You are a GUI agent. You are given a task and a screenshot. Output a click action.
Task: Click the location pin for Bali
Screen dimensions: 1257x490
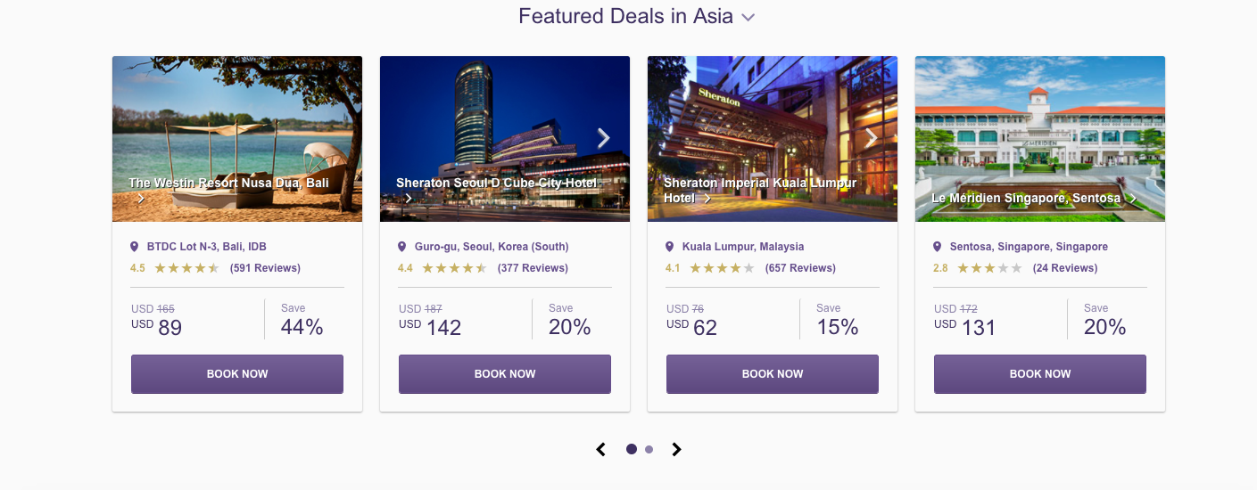(135, 247)
